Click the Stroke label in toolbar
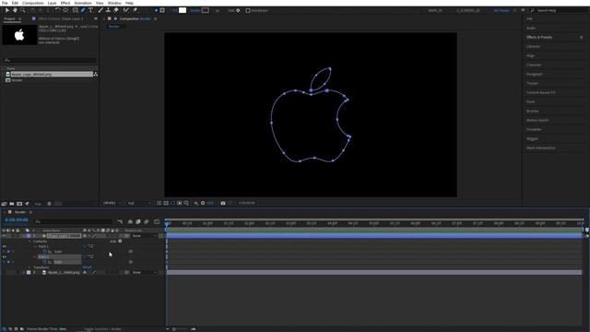This screenshot has width=590, height=332. 195,10
